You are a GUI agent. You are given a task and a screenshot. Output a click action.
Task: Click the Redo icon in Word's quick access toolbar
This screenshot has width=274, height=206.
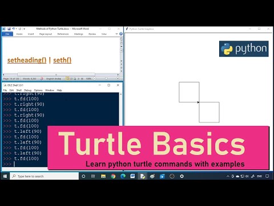[20, 29]
